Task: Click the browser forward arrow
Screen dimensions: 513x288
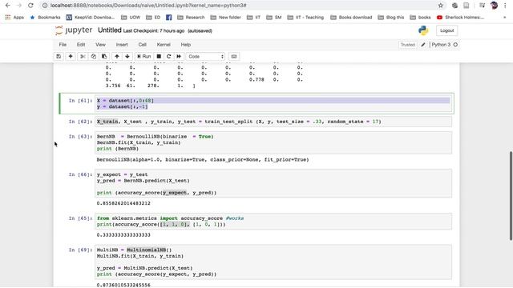Action: click(x=19, y=6)
